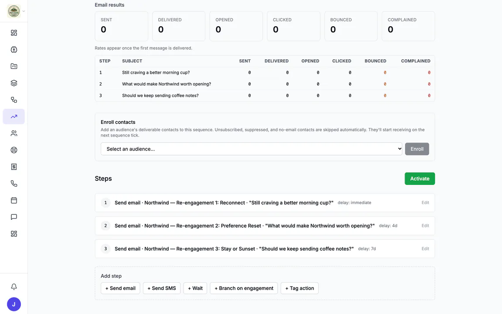Click the SUBJECT column header
502x314 pixels.
click(x=132, y=61)
